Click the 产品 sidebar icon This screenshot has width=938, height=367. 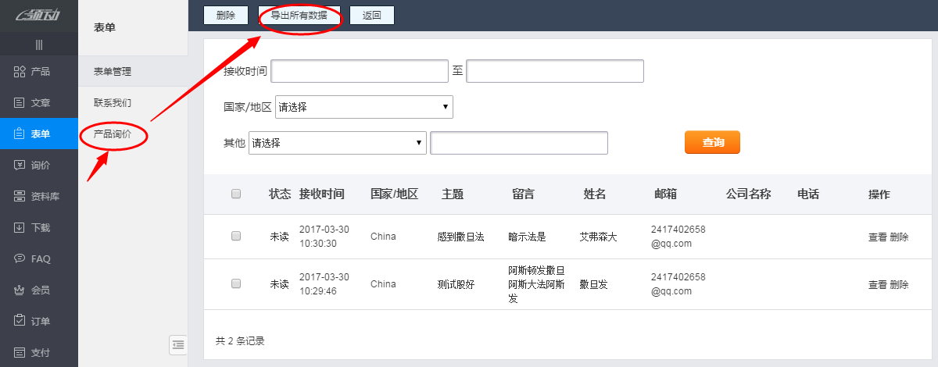[x=20, y=72]
